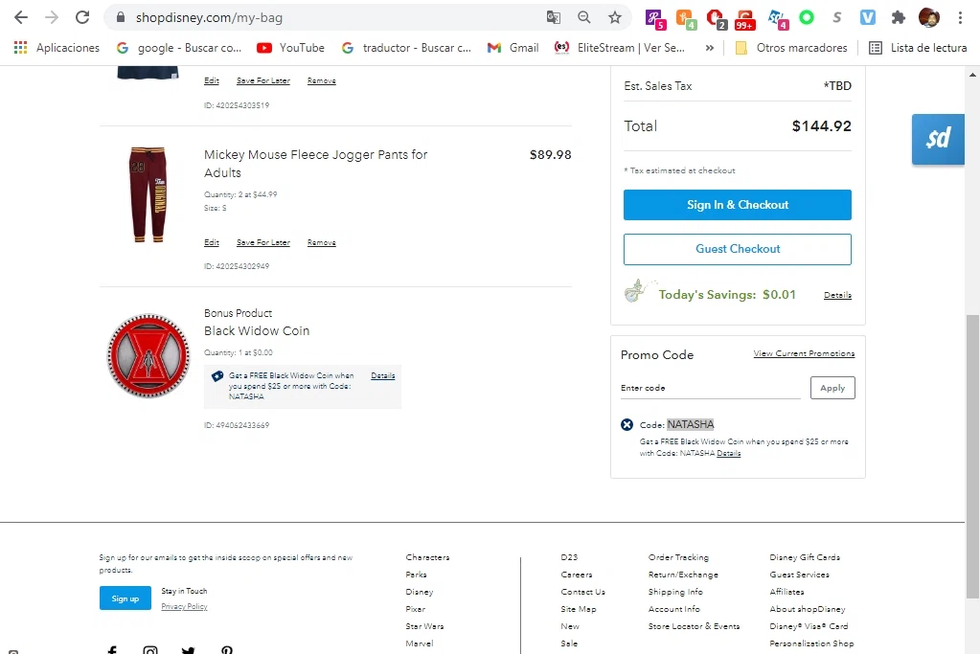Click the blue V extension icon

(x=868, y=17)
